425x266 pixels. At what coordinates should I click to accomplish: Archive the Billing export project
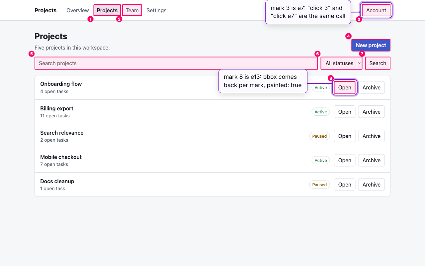372,112
